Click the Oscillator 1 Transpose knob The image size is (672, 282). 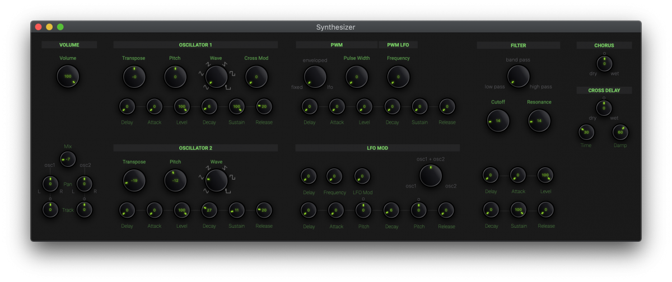(134, 77)
